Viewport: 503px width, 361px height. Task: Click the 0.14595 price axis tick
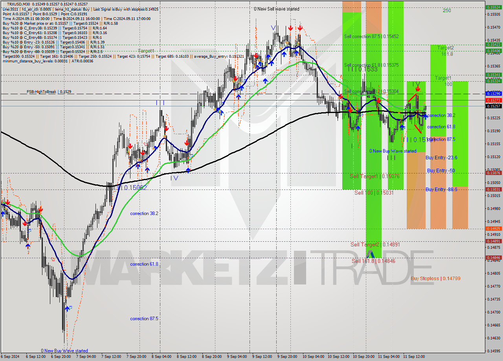(x=494, y=351)
